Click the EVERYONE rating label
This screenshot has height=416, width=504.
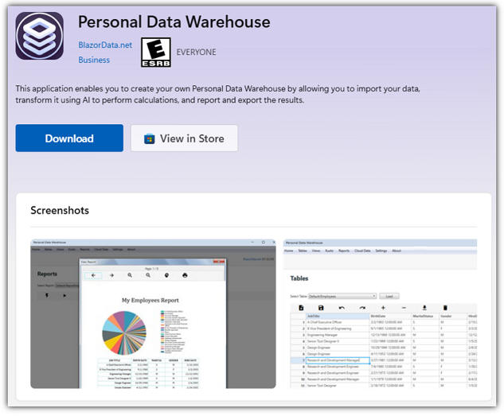[196, 52]
